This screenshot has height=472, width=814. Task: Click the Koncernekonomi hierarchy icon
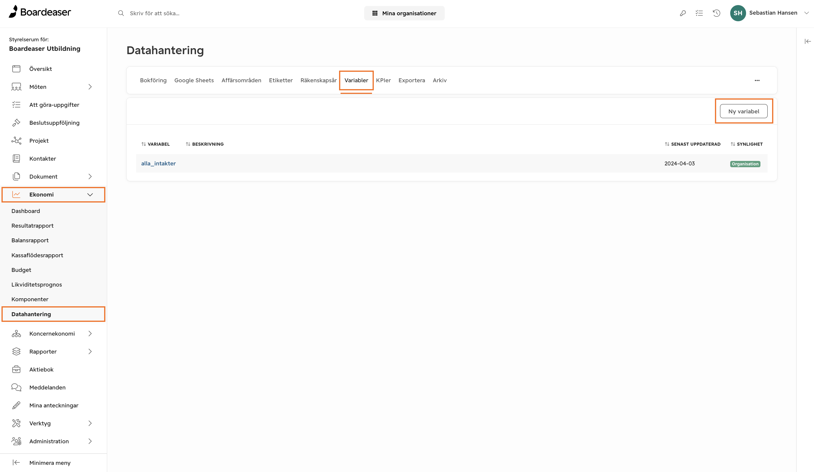[x=16, y=334]
